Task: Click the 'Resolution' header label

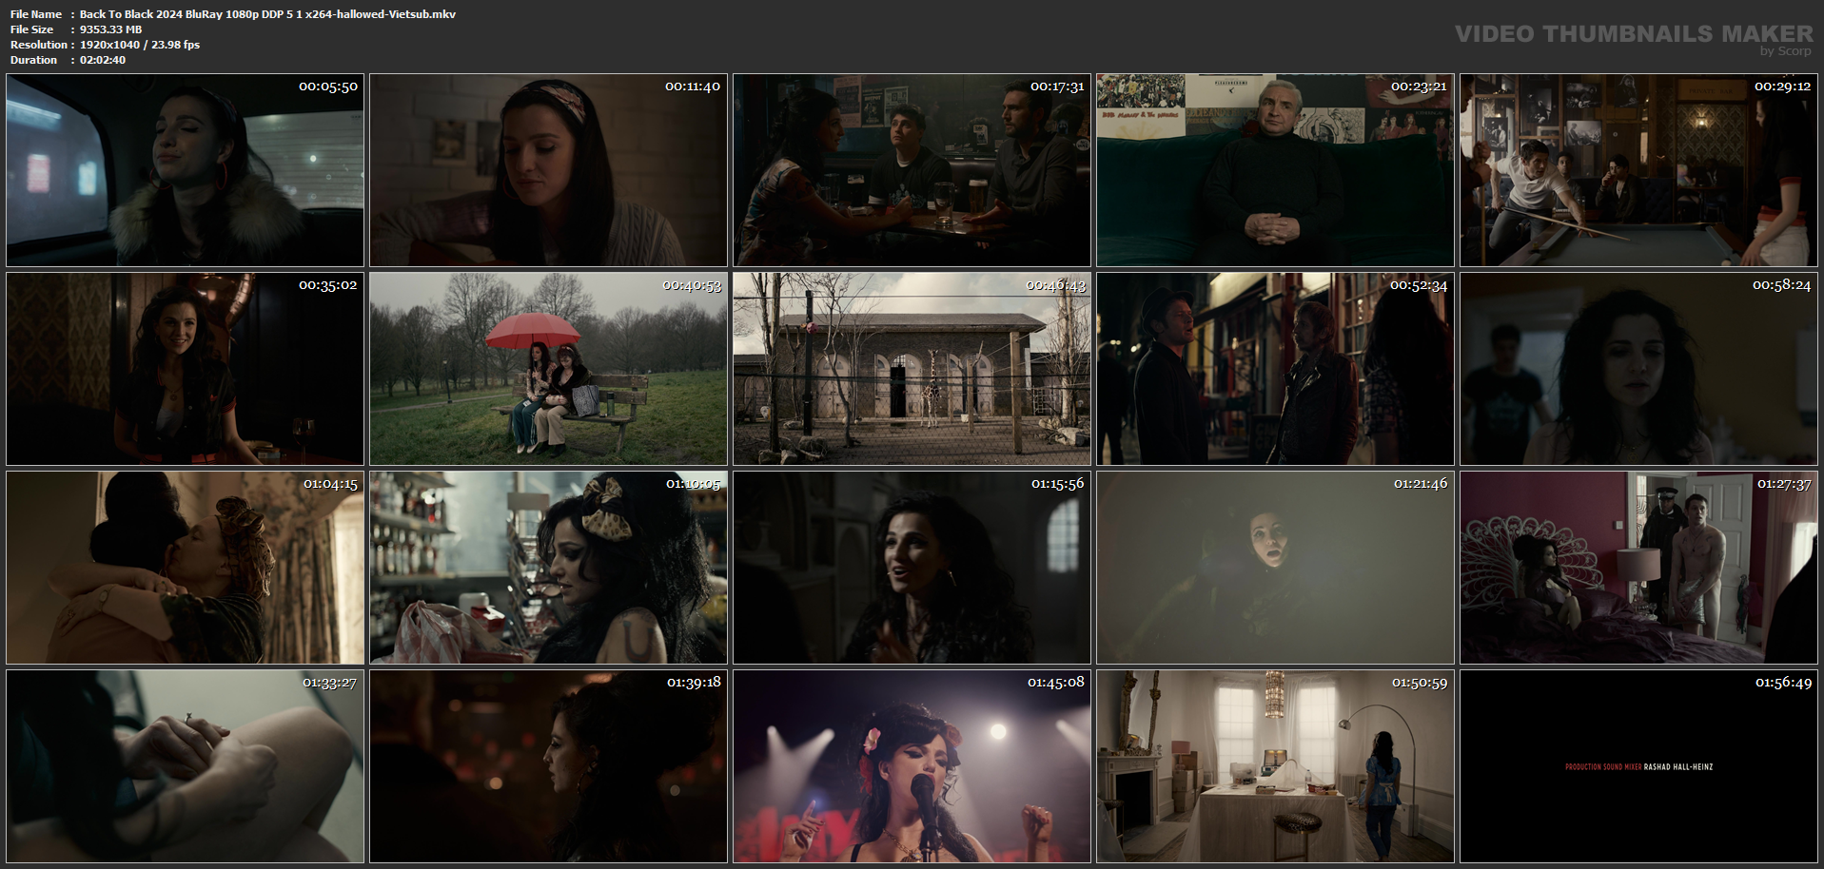Action: 39,45
